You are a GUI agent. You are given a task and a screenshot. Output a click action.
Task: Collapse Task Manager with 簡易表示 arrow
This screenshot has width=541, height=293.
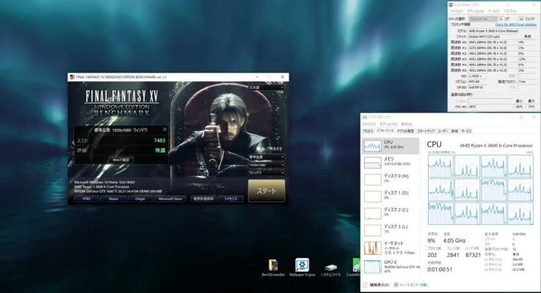tap(366, 285)
